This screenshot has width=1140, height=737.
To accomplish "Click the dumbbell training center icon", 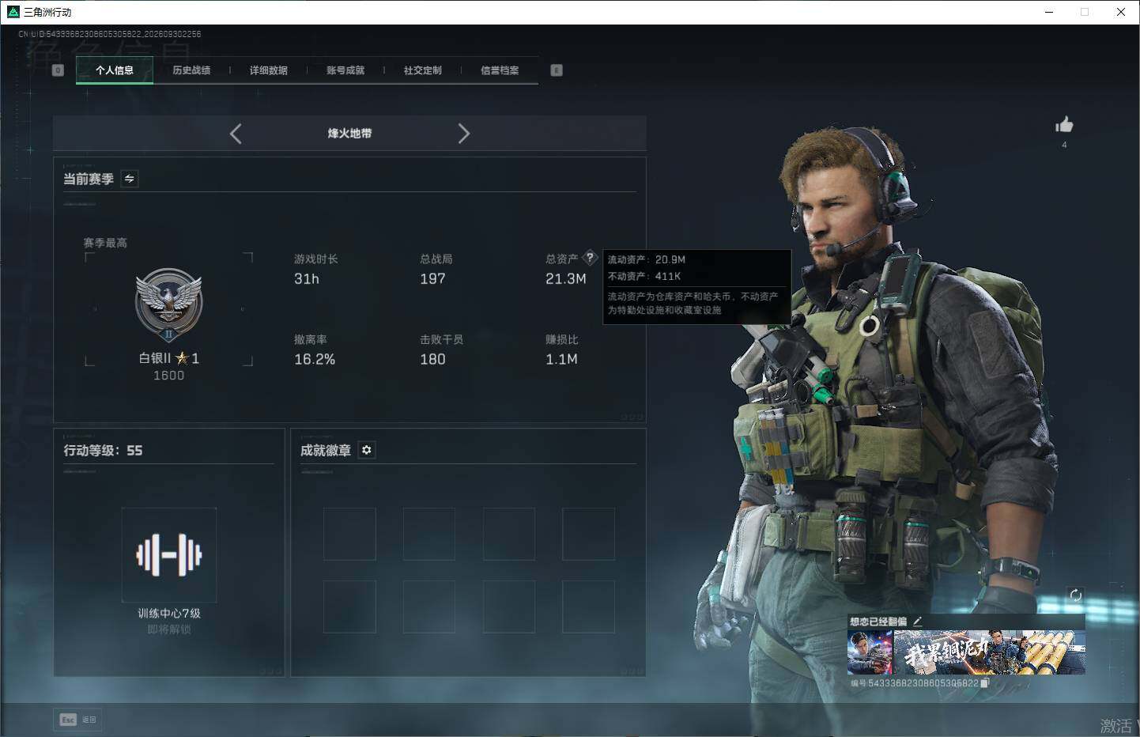I will [x=169, y=555].
